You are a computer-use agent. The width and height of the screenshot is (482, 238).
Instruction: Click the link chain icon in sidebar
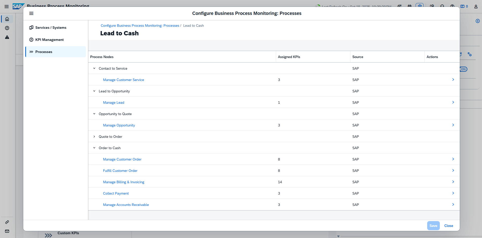click(x=7, y=222)
